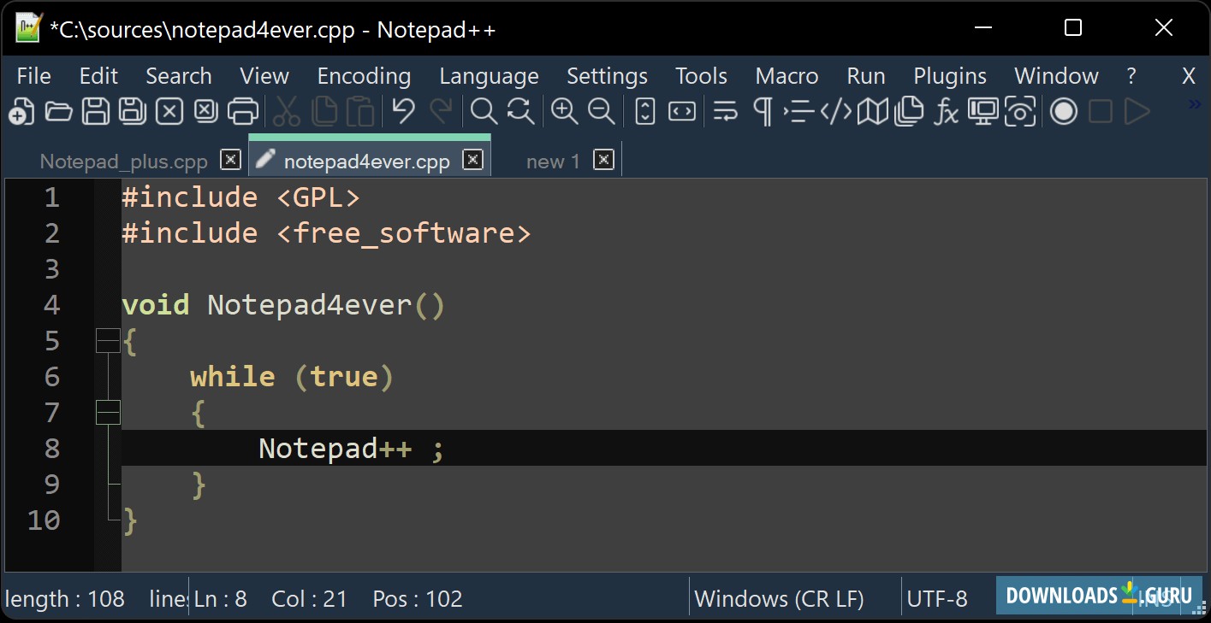Click the user-defined language icon

tap(835, 112)
